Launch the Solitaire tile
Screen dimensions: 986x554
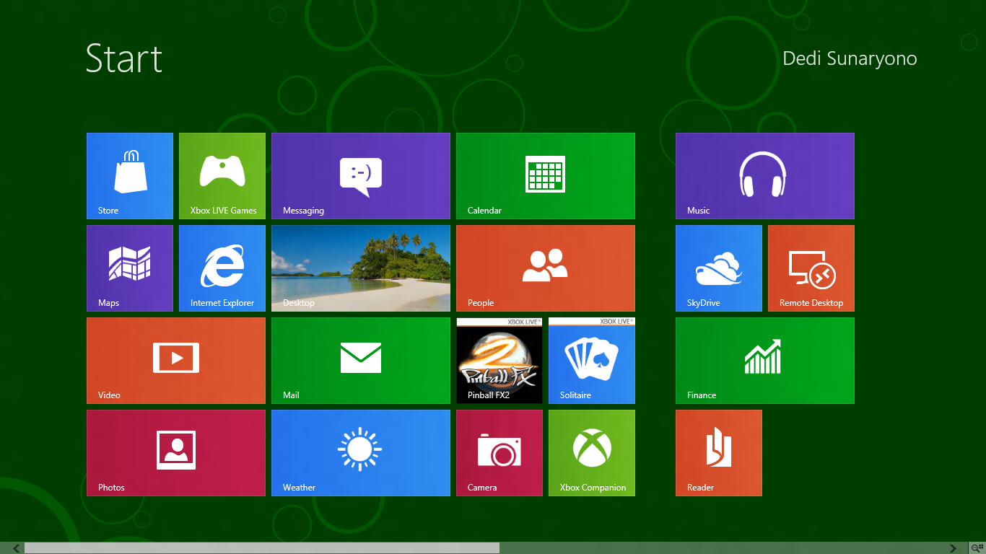(x=592, y=361)
